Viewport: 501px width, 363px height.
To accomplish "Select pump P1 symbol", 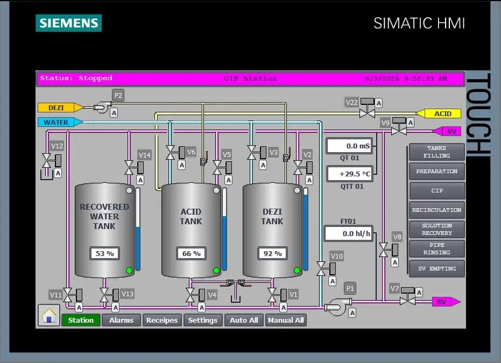I will coord(338,307).
